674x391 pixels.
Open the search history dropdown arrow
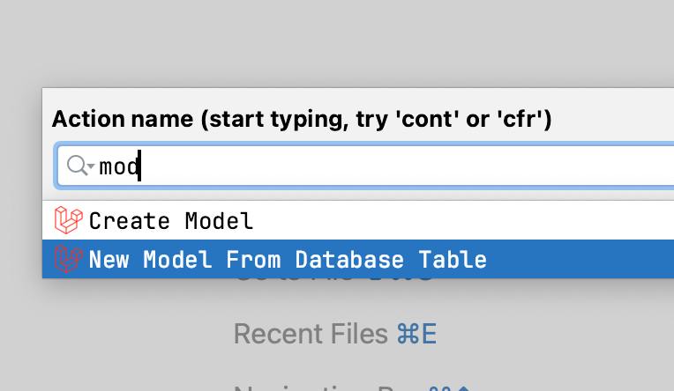point(91,166)
